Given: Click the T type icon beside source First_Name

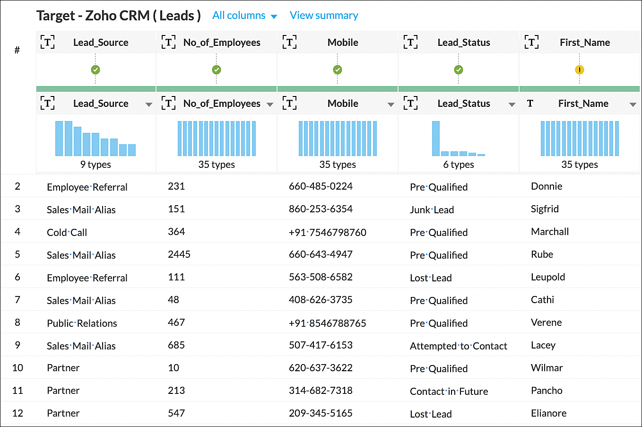Looking at the screenshot, I should [x=530, y=104].
